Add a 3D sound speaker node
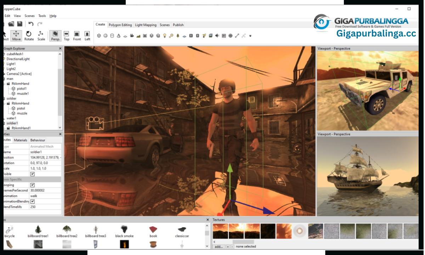Screen dimensions: 425x255 217,36
